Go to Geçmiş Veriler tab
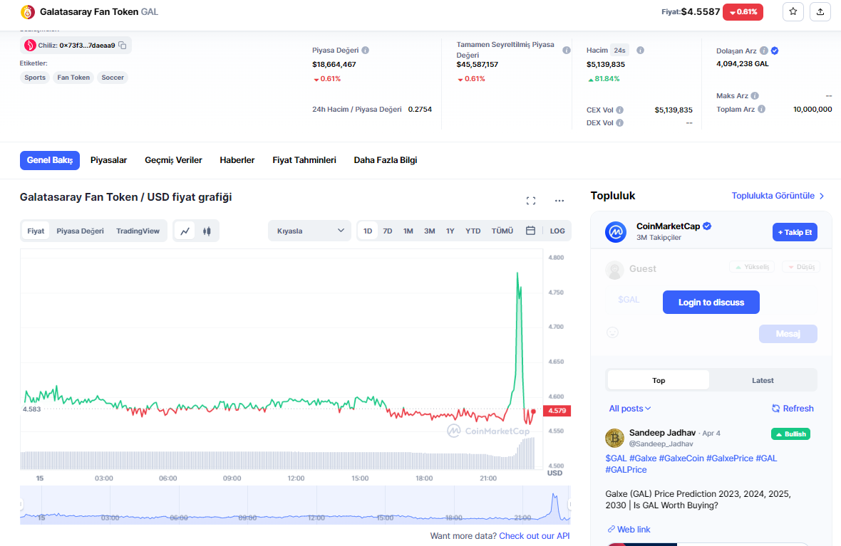841x546 pixels. tap(173, 160)
